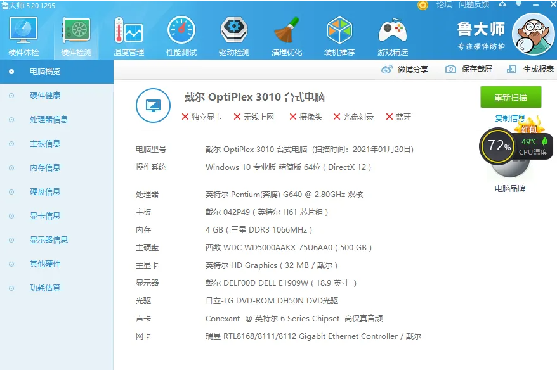Open 性能测试 speedometer icon
557x370 pixels.
[x=181, y=31]
